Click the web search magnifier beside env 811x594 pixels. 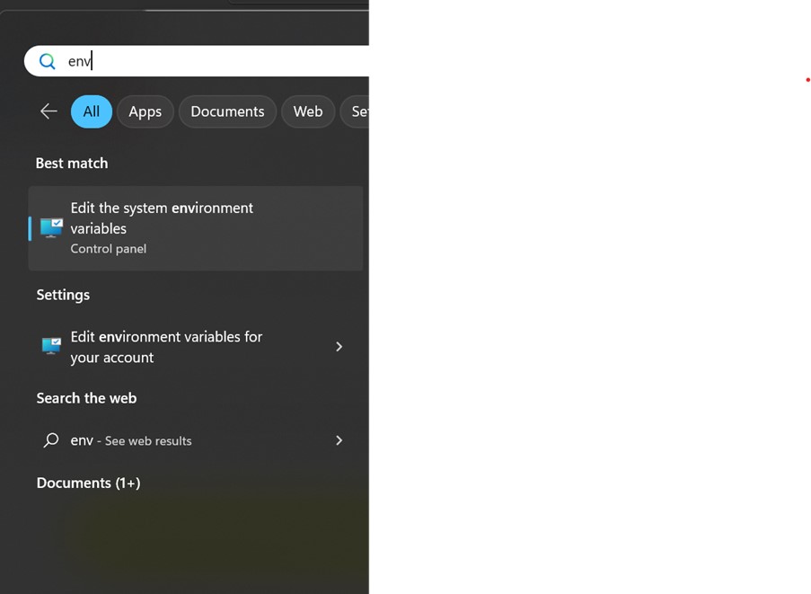pos(51,440)
